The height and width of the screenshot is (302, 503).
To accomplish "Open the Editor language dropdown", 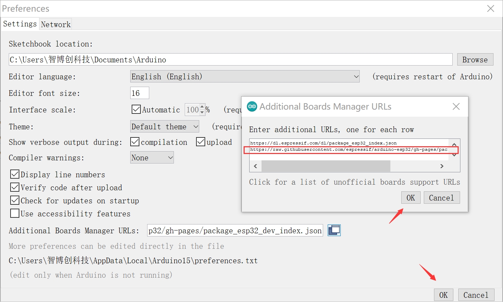I will coord(245,76).
